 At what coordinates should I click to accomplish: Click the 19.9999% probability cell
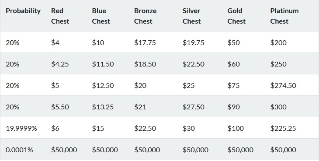click(21, 128)
